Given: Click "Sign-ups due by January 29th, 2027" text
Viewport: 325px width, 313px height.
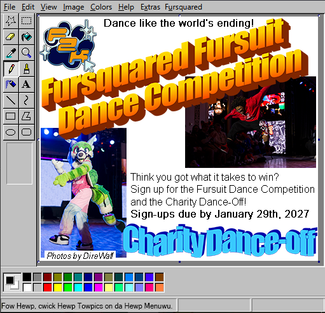Looking at the screenshot, I should [220, 214].
